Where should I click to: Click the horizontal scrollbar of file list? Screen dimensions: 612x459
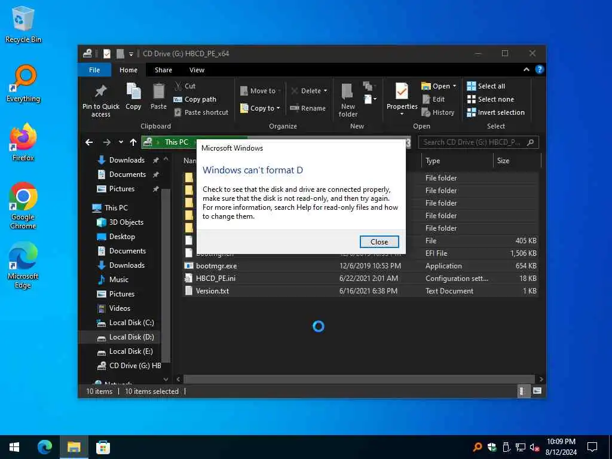(x=359, y=379)
